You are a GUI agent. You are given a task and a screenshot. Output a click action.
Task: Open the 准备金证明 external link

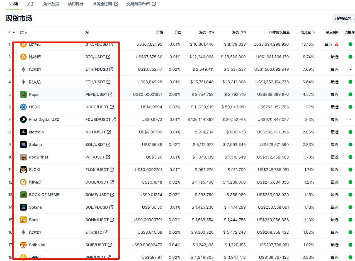[x=105, y=4]
